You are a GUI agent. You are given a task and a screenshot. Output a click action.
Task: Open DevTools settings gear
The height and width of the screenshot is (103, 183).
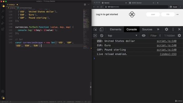166,29
